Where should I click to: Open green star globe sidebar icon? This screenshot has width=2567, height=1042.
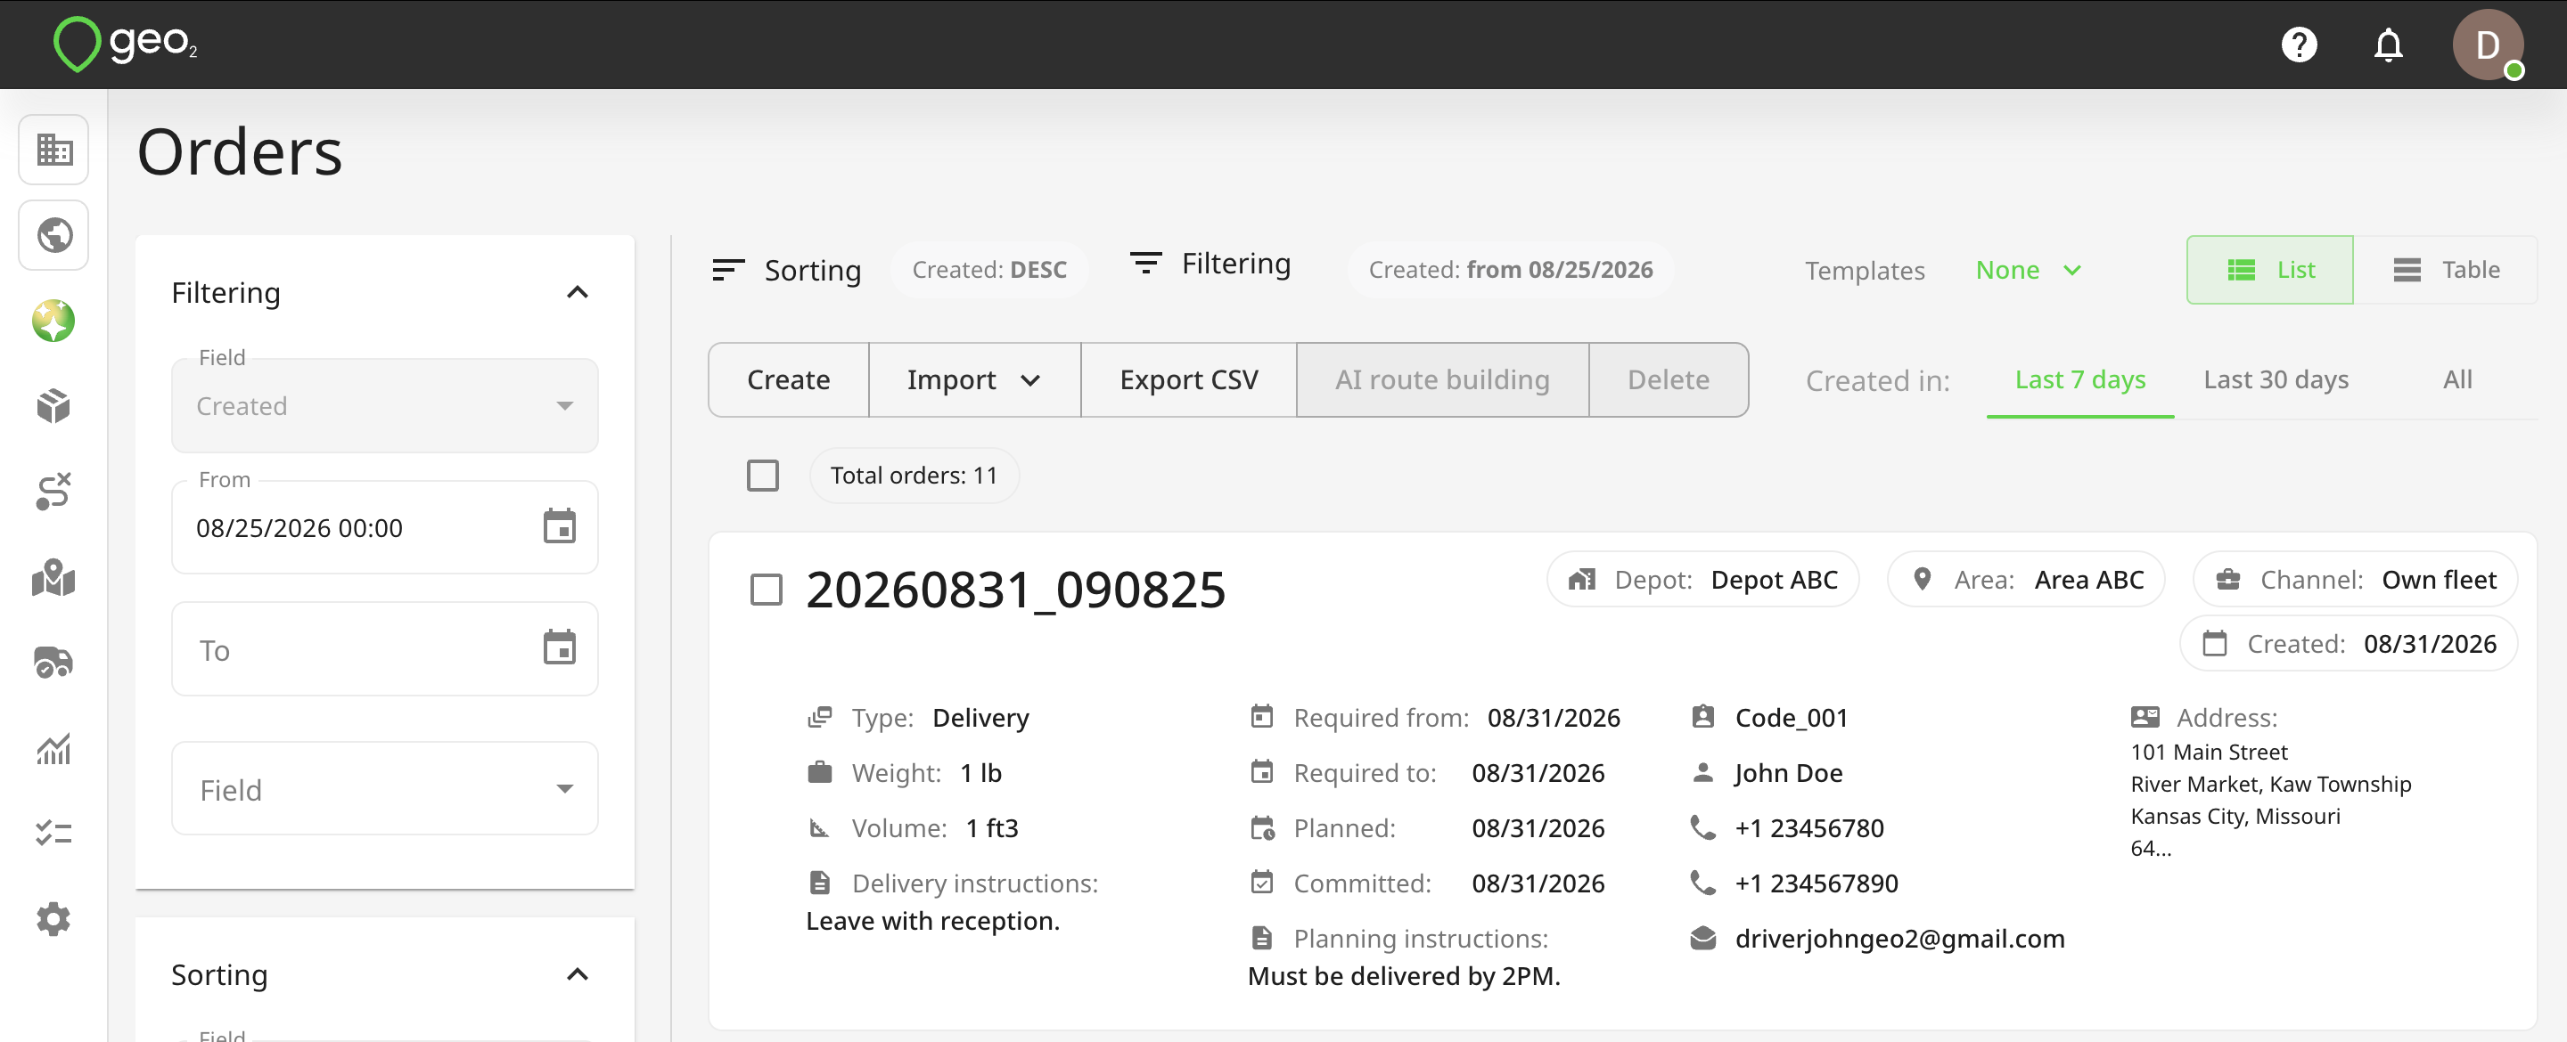(x=53, y=321)
